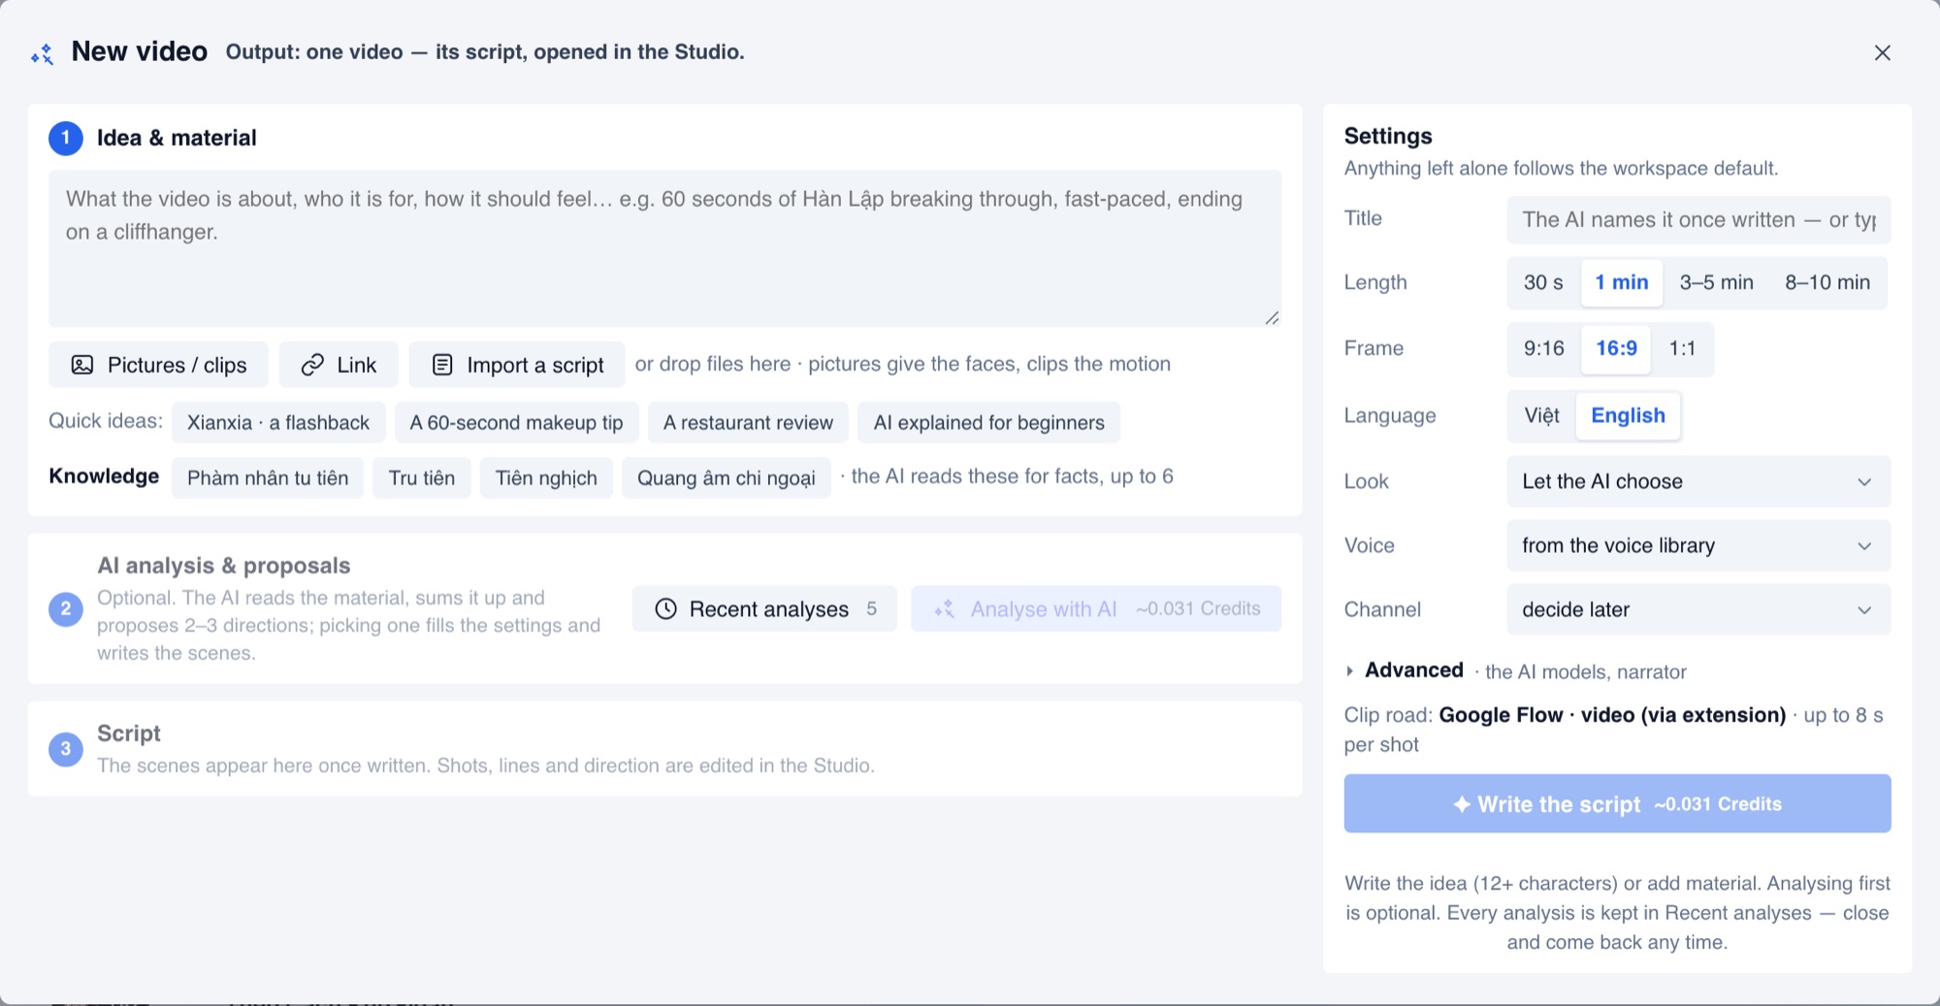Set frame to 9:16
Image resolution: width=1940 pixels, height=1006 pixels.
click(x=1544, y=348)
